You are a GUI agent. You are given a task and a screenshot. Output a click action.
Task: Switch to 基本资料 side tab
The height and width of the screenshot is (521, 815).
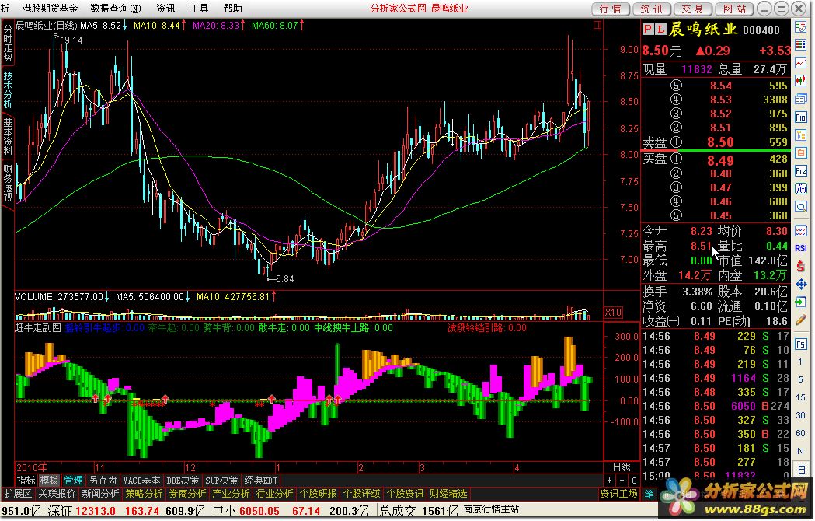point(8,136)
